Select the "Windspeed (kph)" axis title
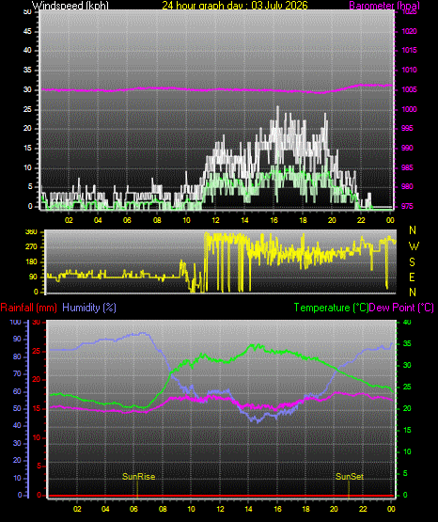The width and height of the screenshot is (438, 522). 70,6
